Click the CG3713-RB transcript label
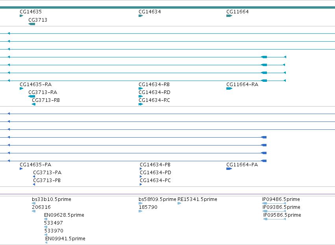 point(46,100)
